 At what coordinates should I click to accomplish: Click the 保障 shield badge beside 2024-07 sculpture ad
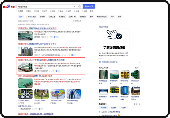41,109
